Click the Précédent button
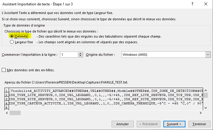This screenshot has width=213, height=130. pyautogui.click(x=148, y=124)
